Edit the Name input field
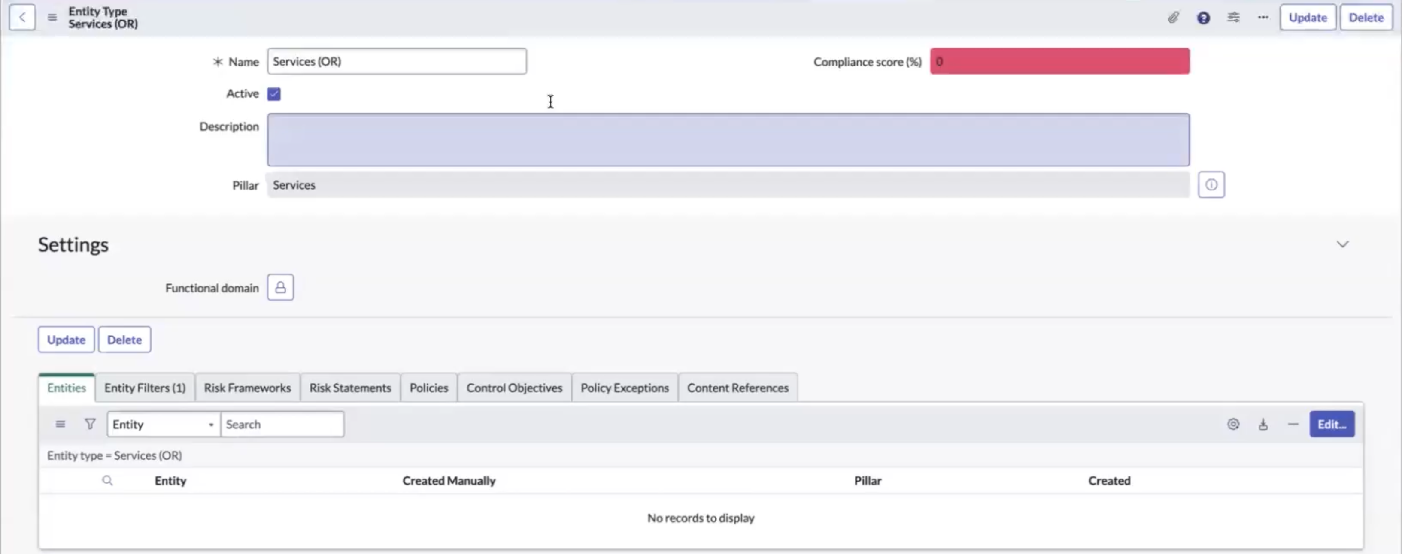 point(397,61)
